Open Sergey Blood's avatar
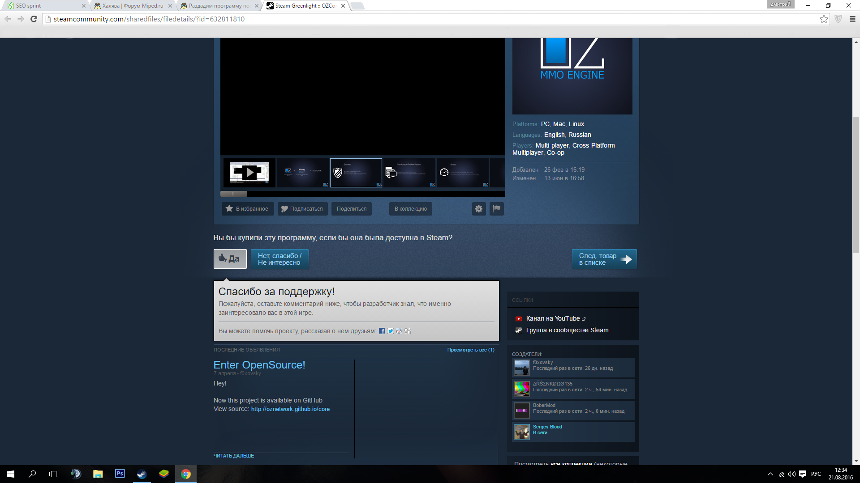The height and width of the screenshot is (483, 860). pyautogui.click(x=521, y=432)
